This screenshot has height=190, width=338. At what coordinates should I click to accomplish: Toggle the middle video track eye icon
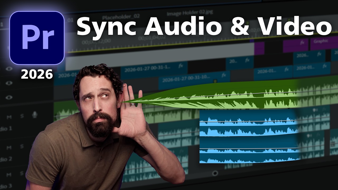[x=9, y=83]
